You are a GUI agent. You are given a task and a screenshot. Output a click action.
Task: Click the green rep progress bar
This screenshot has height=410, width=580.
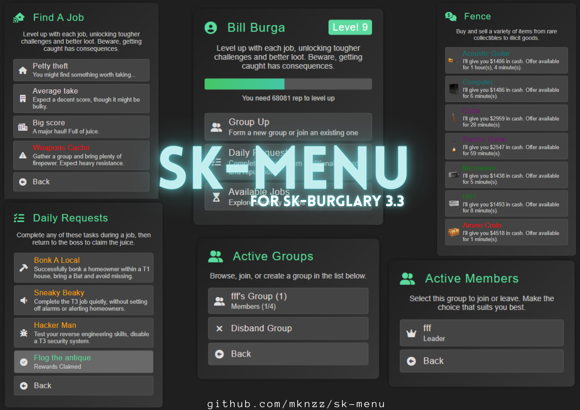tap(244, 84)
